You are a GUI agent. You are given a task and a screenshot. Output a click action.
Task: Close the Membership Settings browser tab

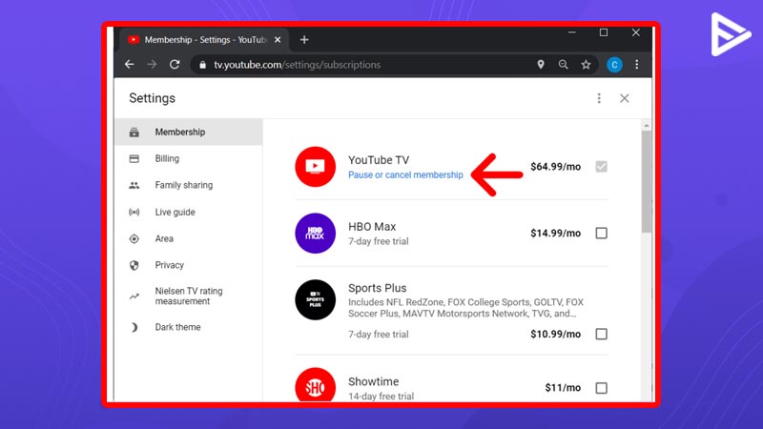278,40
